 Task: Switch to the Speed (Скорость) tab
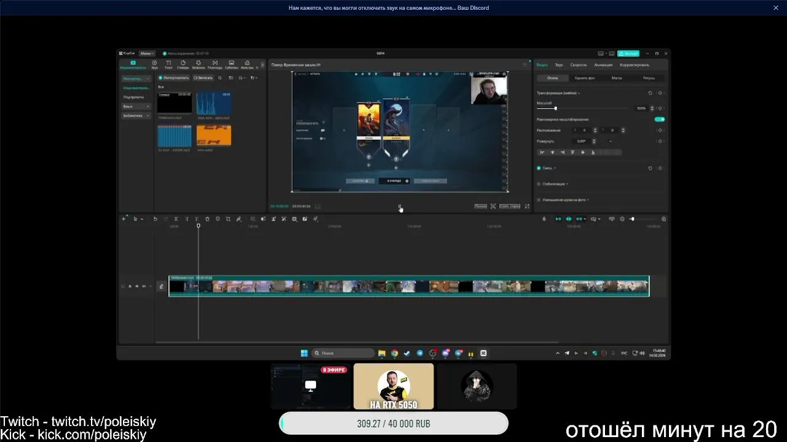pyautogui.click(x=579, y=64)
